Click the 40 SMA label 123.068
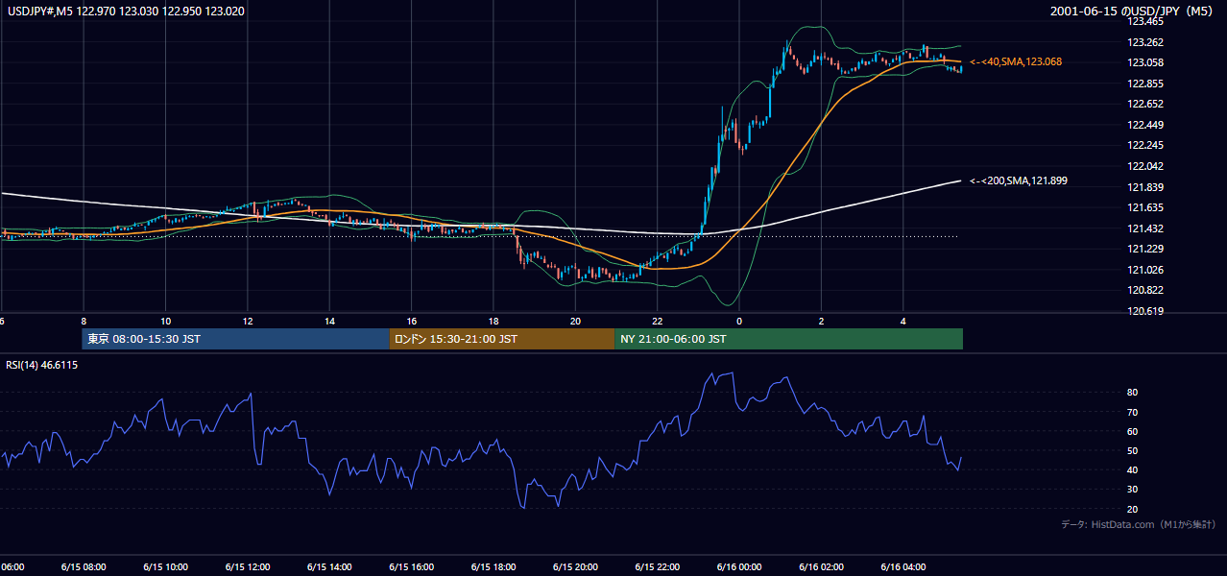 click(x=1015, y=61)
